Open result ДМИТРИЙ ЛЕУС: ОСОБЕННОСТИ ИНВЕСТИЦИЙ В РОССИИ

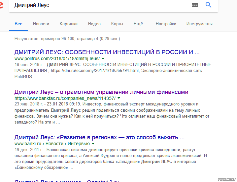click(107, 52)
